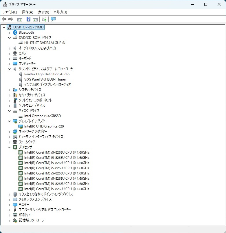Collapse the ディスク ドライブ category
The image size is (226, 233).
coord(9,111)
